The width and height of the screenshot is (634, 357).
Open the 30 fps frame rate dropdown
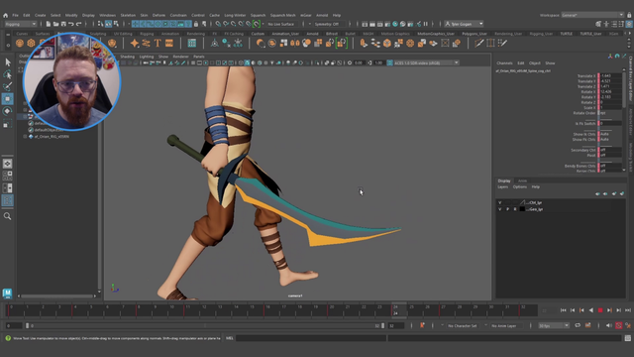[x=554, y=325]
